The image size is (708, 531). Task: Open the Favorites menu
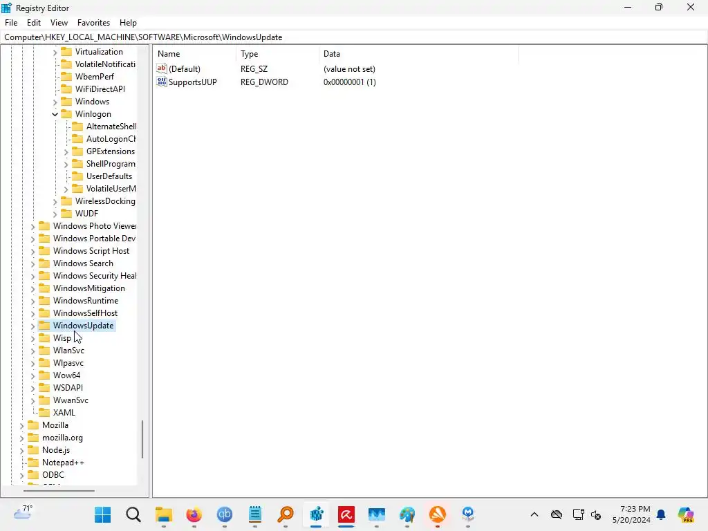[93, 23]
